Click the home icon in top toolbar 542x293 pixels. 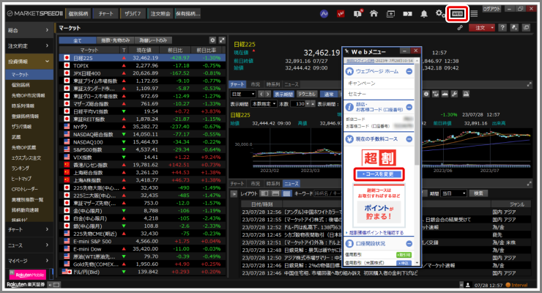point(374,14)
